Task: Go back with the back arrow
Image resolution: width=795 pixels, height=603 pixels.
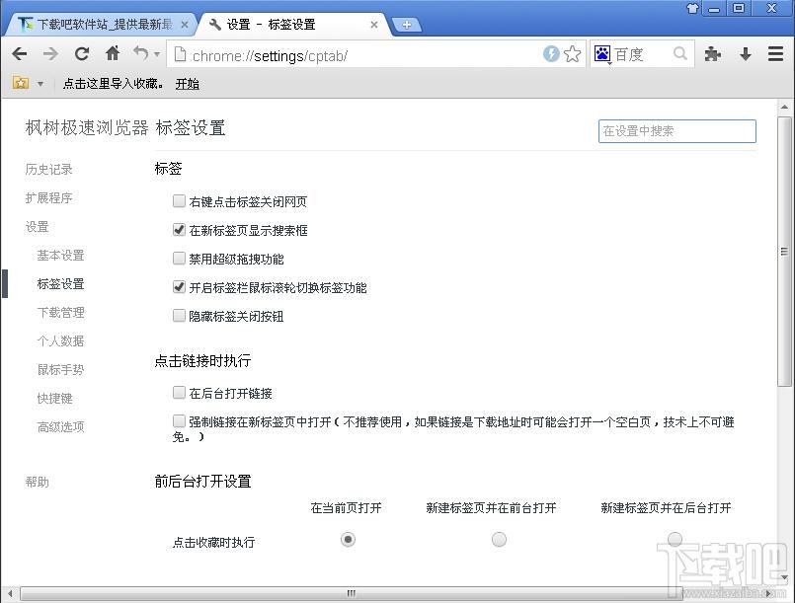Action: pyautogui.click(x=20, y=53)
